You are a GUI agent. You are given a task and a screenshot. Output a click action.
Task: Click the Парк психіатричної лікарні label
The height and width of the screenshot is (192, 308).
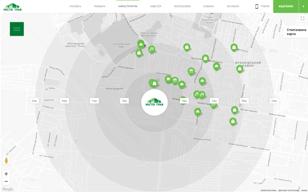pos(209,20)
